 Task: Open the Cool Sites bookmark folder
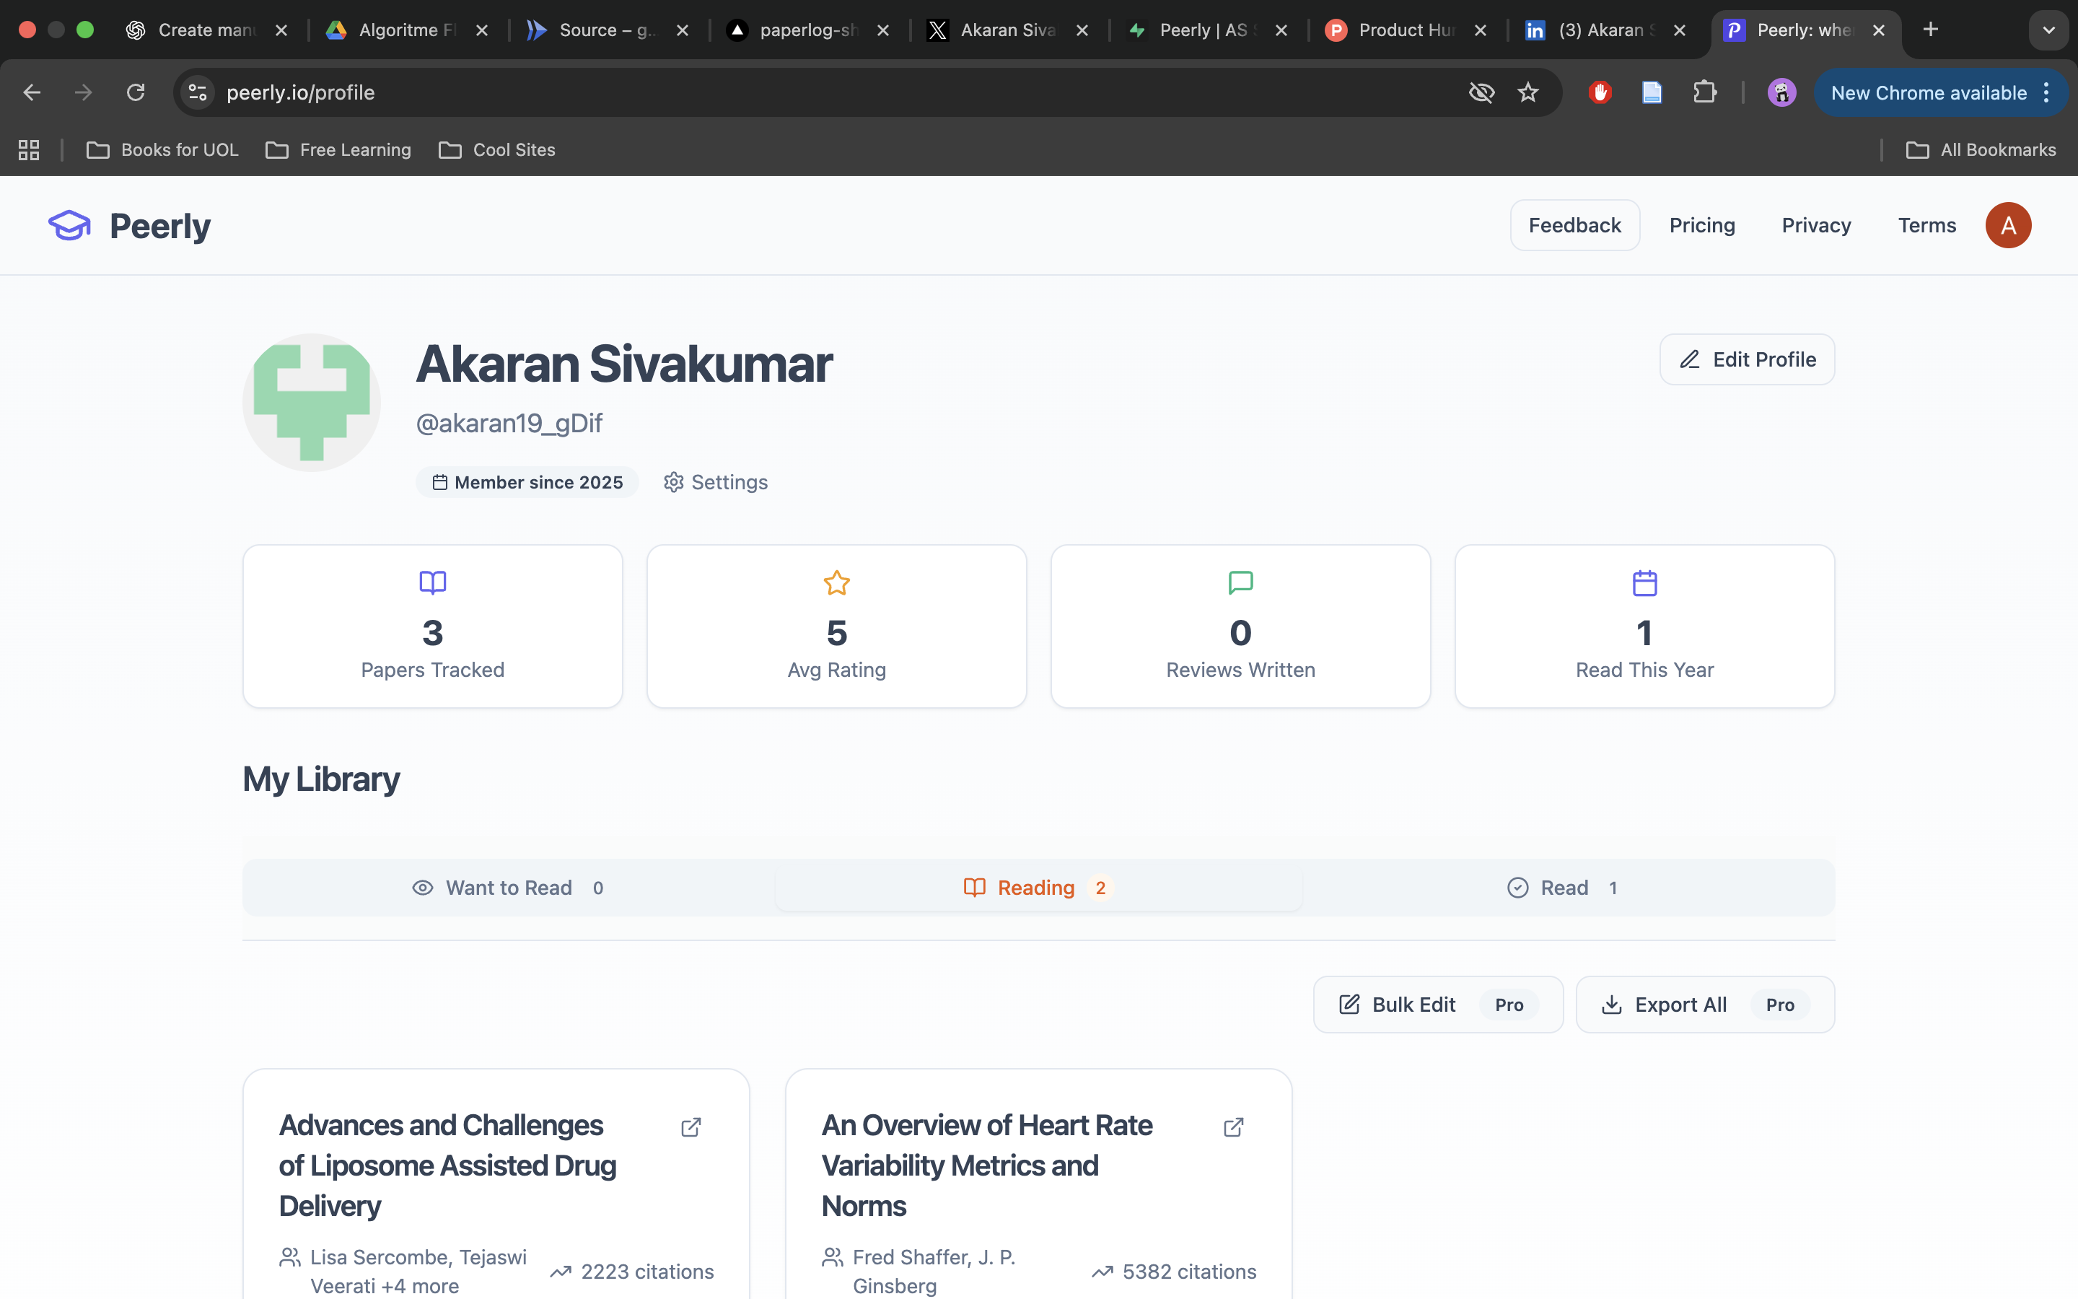[x=497, y=150]
